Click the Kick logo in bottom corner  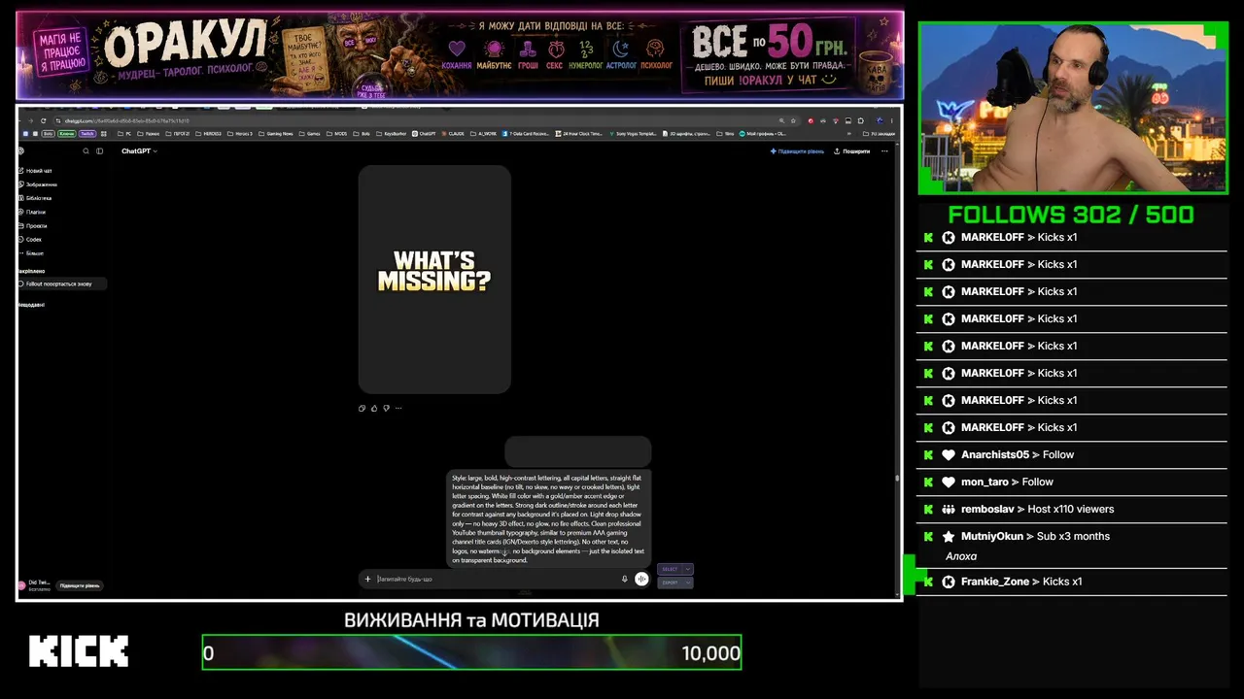coord(79,651)
